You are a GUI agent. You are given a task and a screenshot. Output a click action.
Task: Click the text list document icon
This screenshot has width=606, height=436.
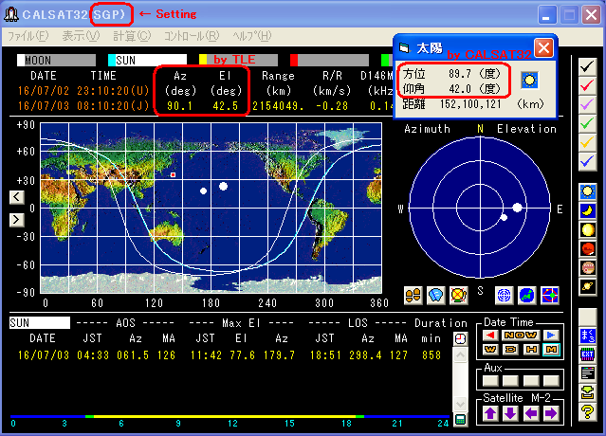587,373
